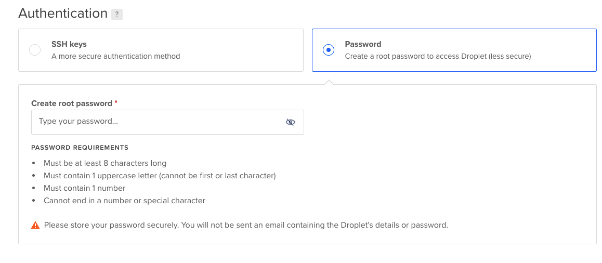Image resolution: width=602 pixels, height=263 pixels.
Task: Click the uppercase letter requirement line
Action: pos(160,176)
